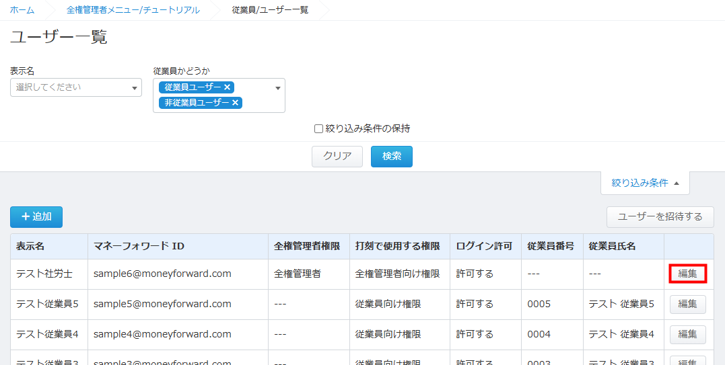
Task: Click the 表示名 column header
Action: click(30, 246)
